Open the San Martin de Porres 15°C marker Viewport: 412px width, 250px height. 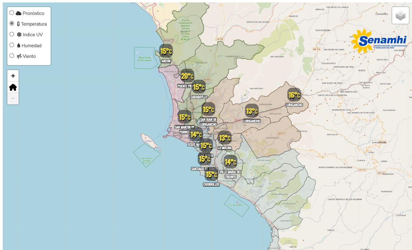(184, 117)
